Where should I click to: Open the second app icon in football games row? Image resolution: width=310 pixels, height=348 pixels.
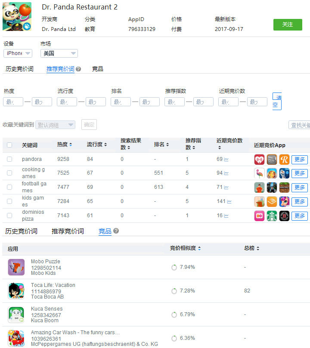coord(272,187)
